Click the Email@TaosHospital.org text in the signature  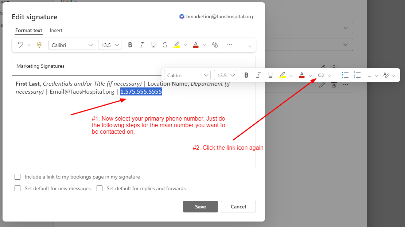coord(82,92)
